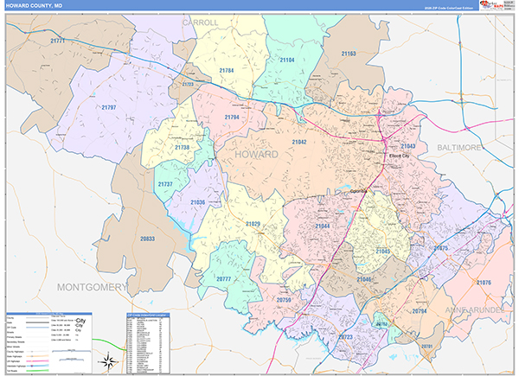Select ZIP code label 20794

[x=420, y=311]
